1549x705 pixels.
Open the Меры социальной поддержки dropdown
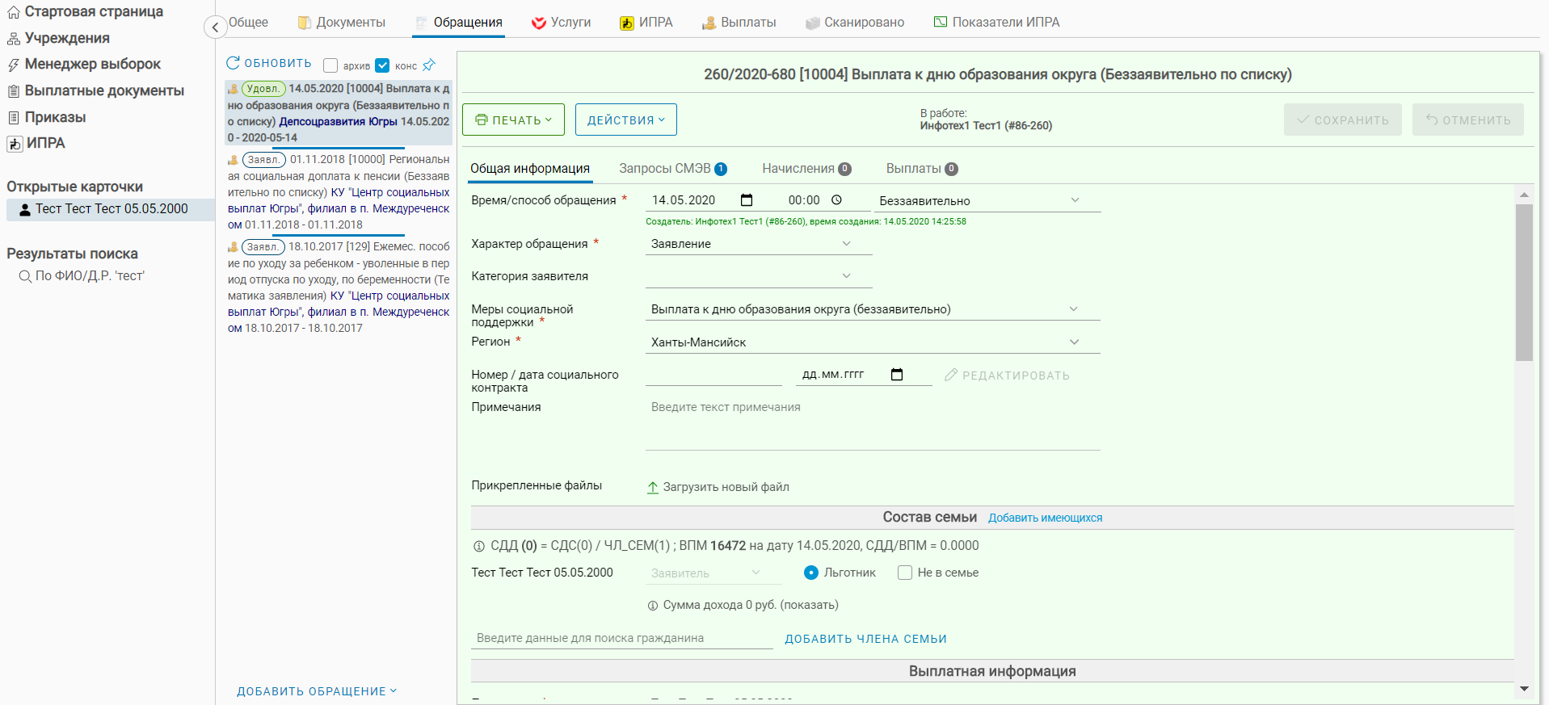pyautogui.click(x=873, y=309)
